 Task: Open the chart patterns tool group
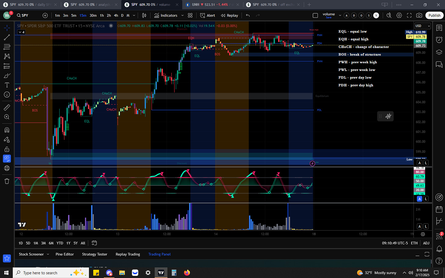tap(7, 57)
